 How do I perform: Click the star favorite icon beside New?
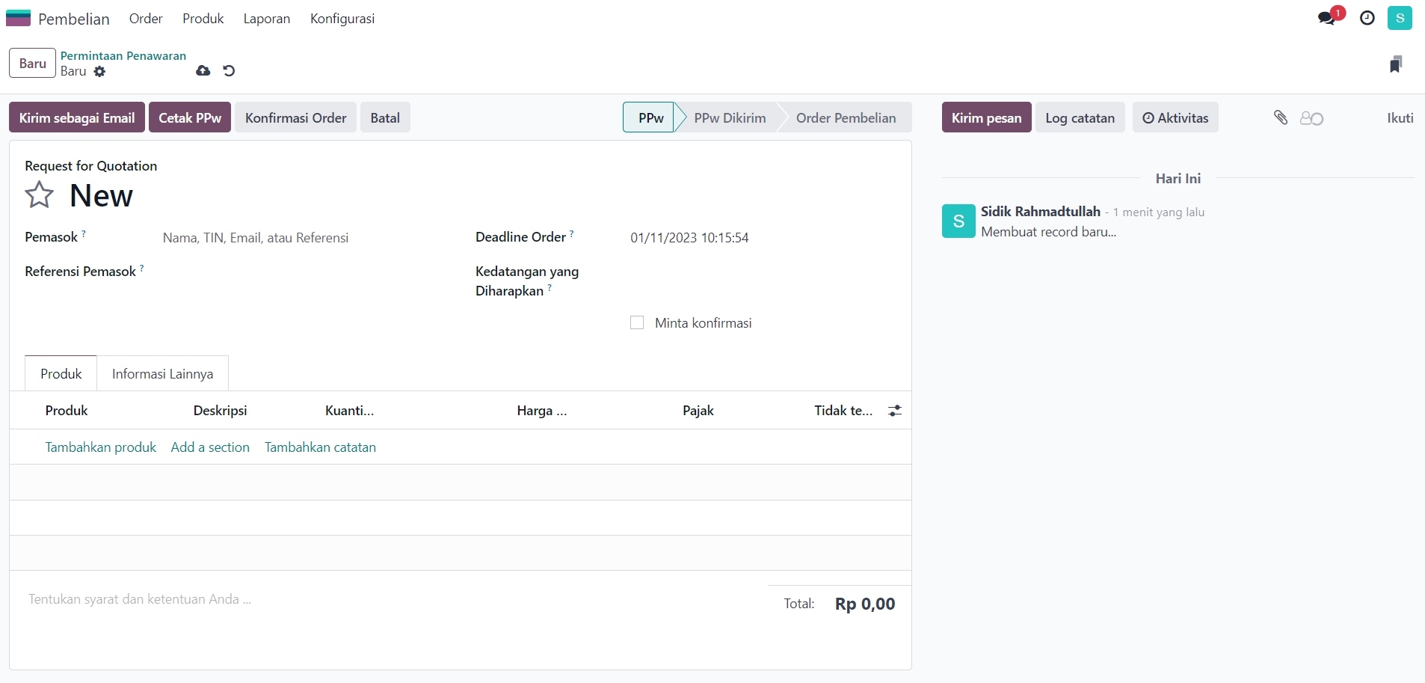pos(40,195)
